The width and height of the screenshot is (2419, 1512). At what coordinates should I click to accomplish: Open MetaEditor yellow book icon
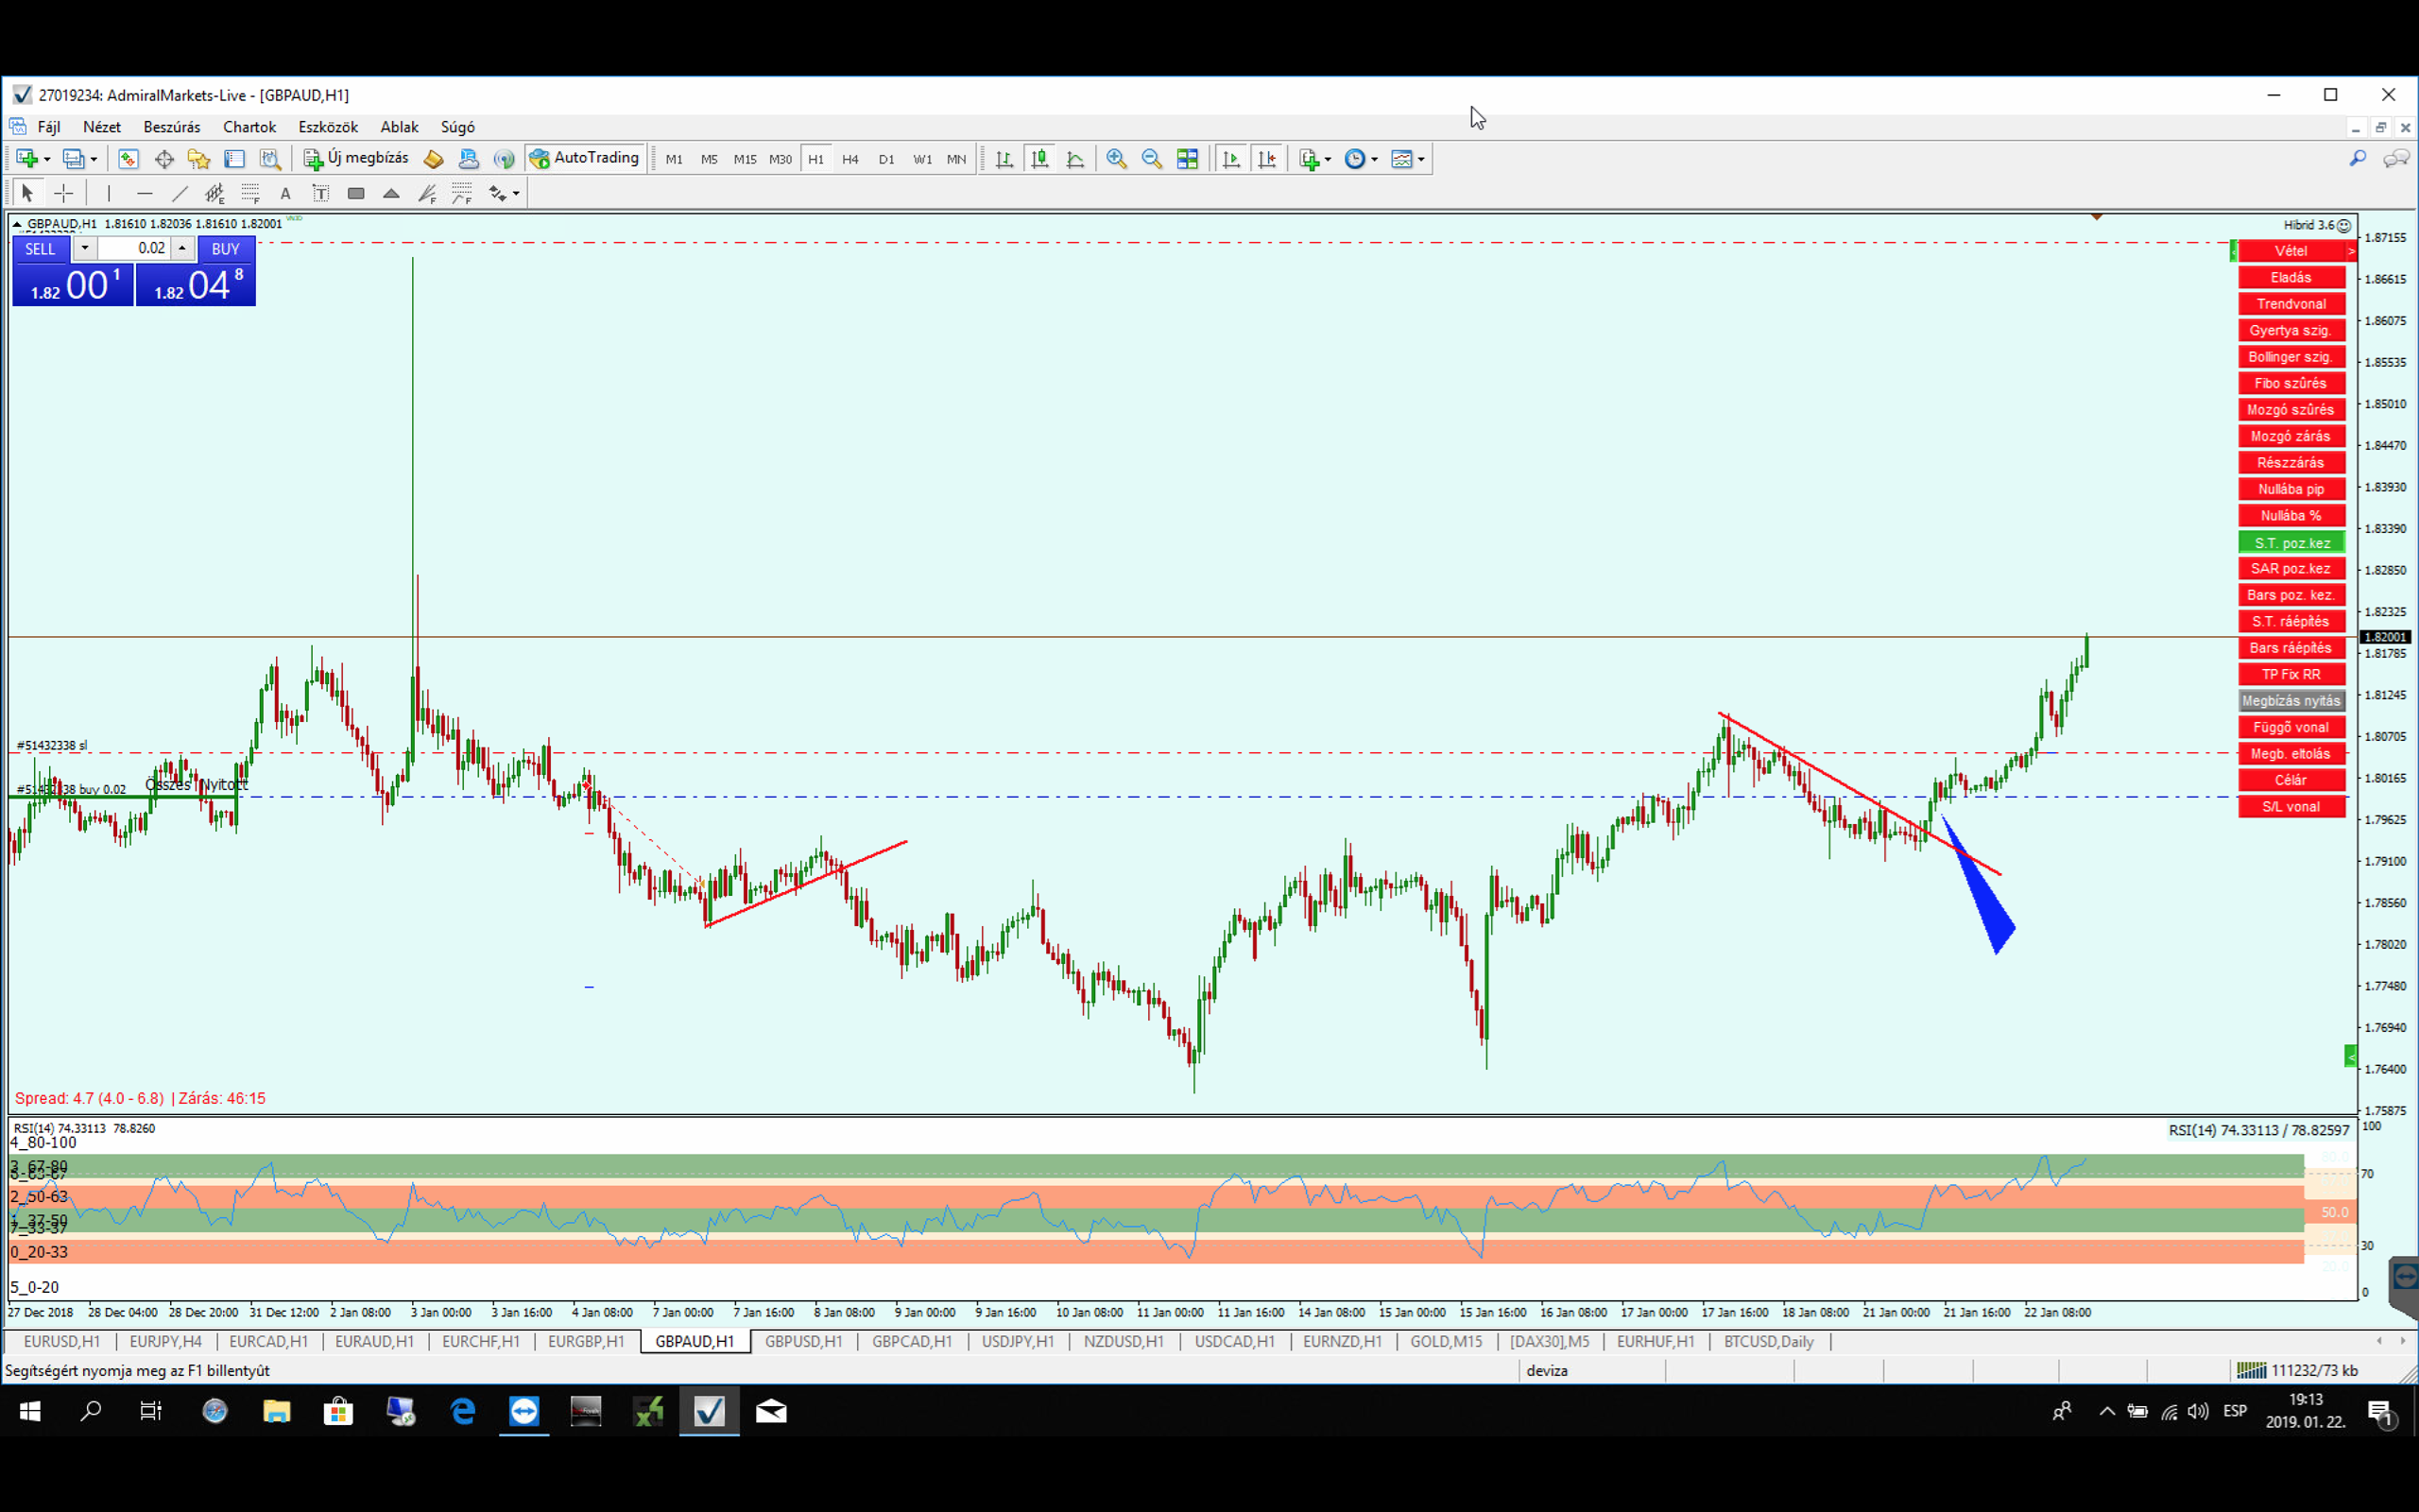[433, 159]
